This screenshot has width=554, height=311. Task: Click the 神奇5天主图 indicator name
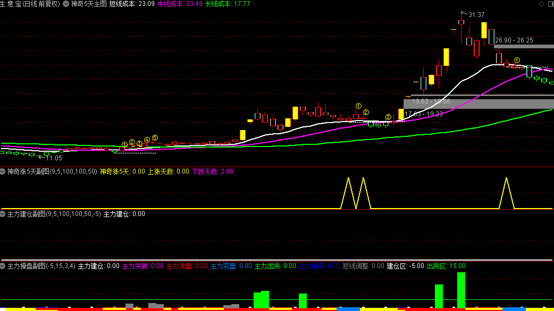(89, 4)
